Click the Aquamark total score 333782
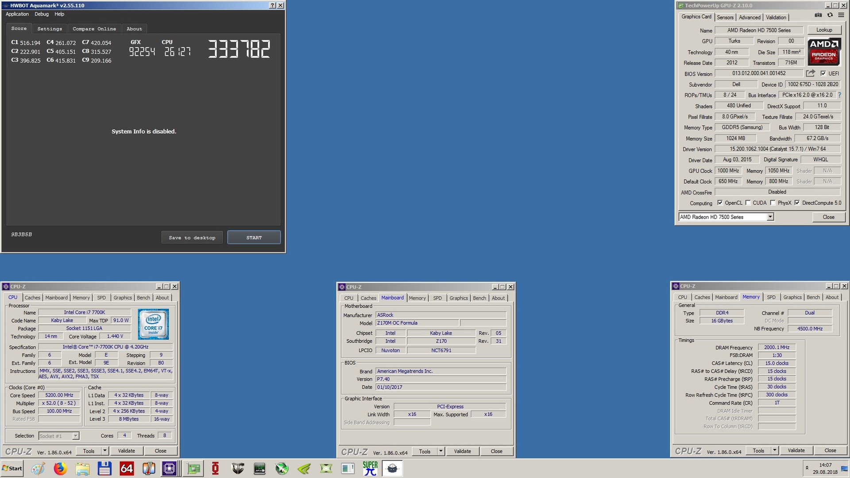Screen dimensions: 850x478 pos(239,49)
